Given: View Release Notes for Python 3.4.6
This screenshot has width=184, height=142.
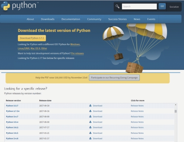Looking at the screenshot, I should tap(137, 139).
